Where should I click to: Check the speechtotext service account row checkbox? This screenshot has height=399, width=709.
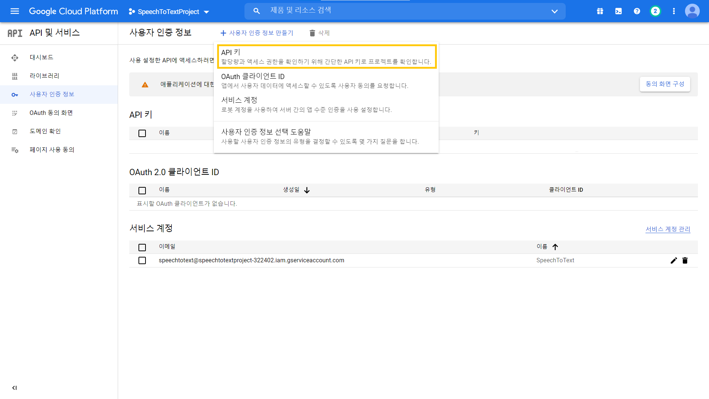pyautogui.click(x=142, y=260)
